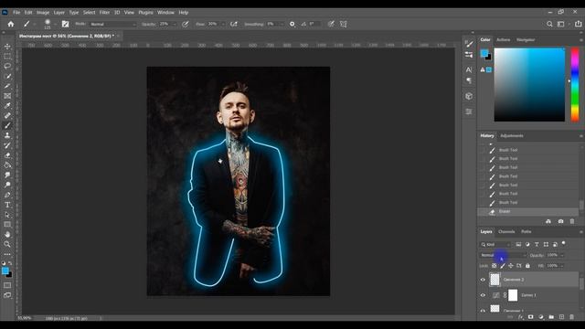Create new fill or adjustment layer icon
This screenshot has height=329, width=585.
(541, 317)
